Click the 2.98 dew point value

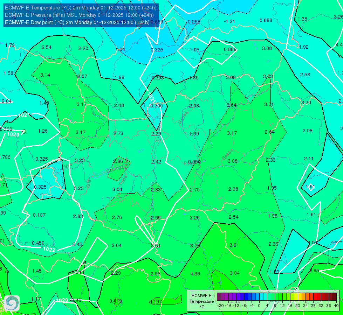coord(233,189)
